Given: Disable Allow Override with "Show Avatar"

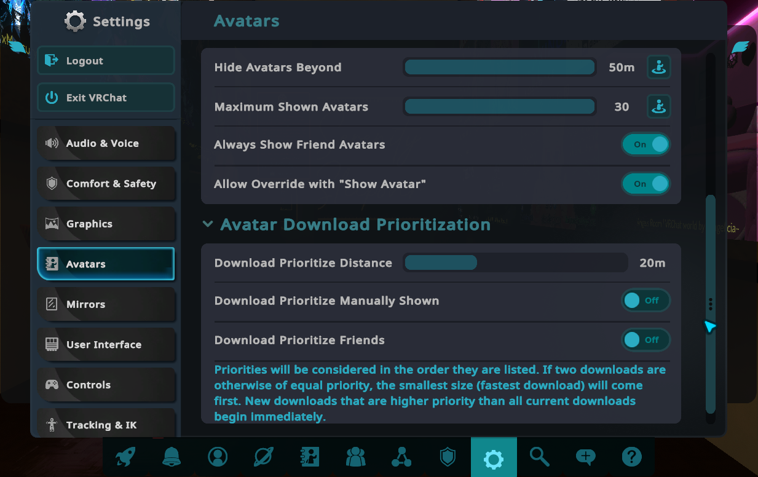Looking at the screenshot, I should 645,184.
